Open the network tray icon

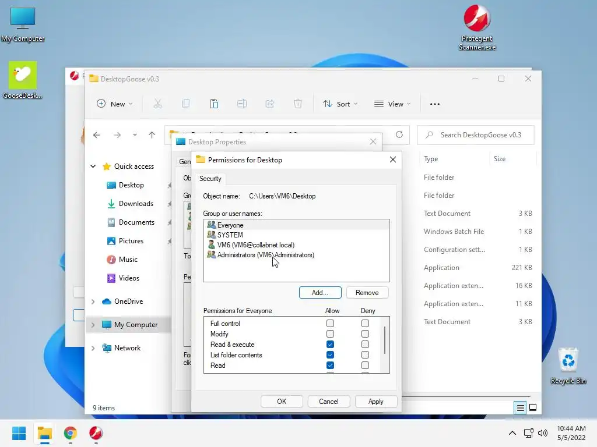pos(528,433)
